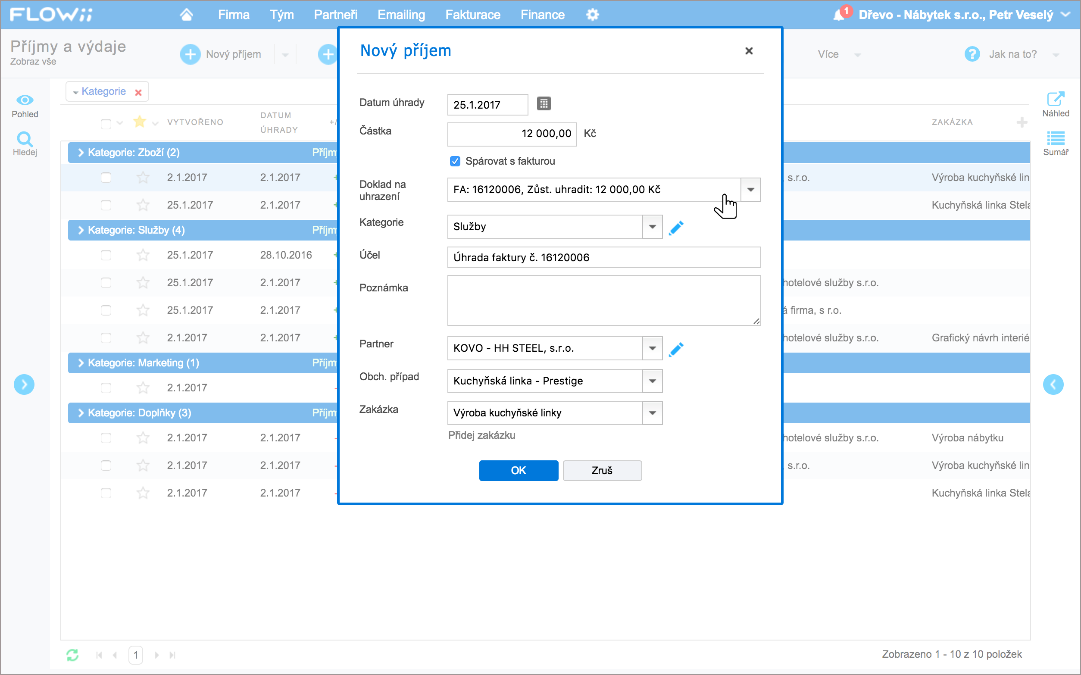This screenshot has height=675, width=1081.
Task: Expand Kategorie: Zboží (2) group
Action: click(x=81, y=153)
